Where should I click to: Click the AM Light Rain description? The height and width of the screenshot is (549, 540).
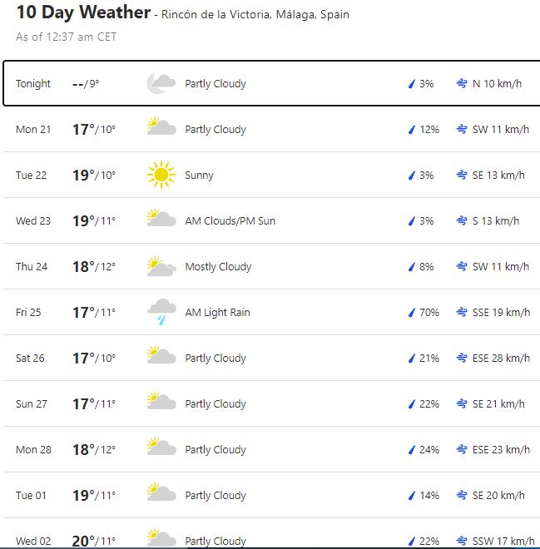pyautogui.click(x=217, y=313)
